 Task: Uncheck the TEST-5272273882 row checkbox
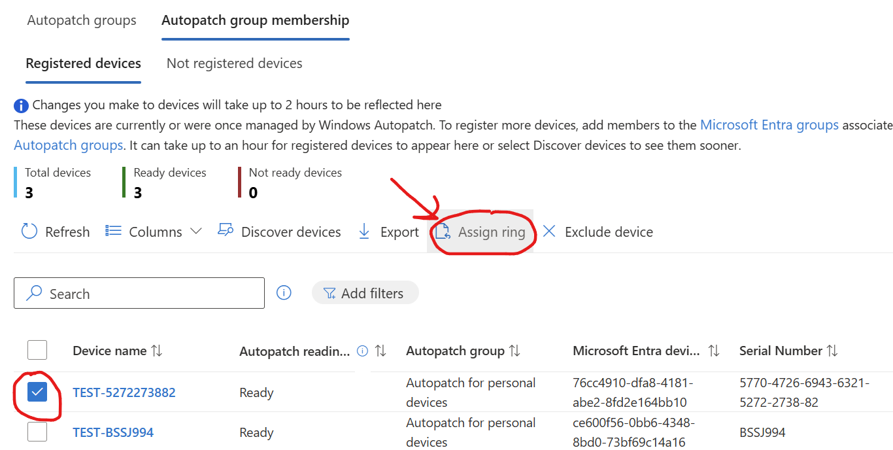pos(37,392)
